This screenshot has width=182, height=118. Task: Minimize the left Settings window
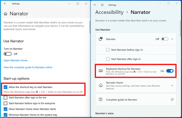[x=69, y=4]
